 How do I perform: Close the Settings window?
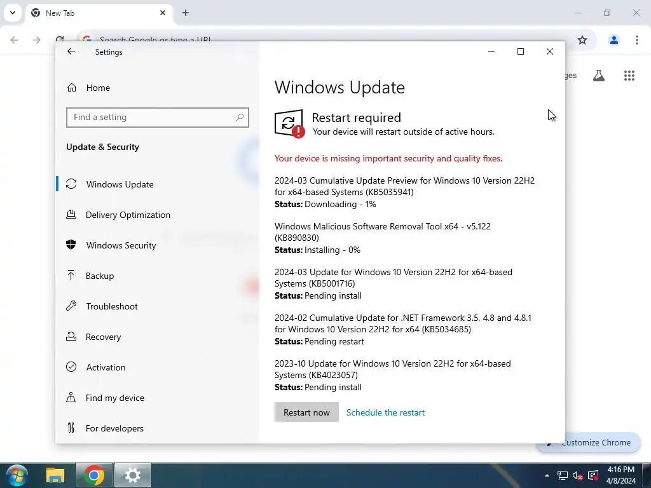pos(550,51)
